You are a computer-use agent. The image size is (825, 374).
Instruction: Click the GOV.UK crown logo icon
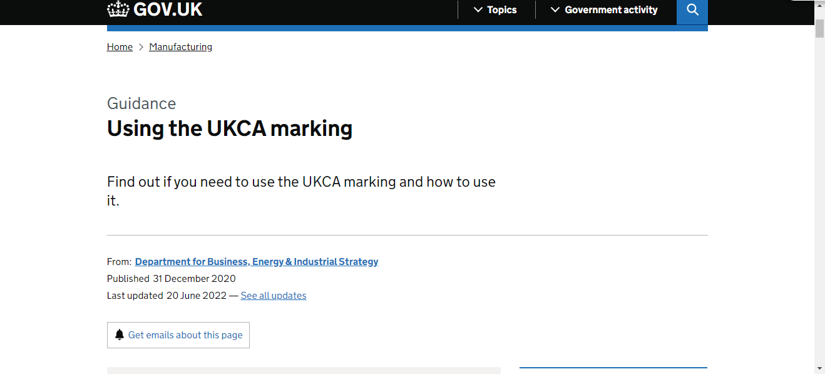tap(118, 9)
